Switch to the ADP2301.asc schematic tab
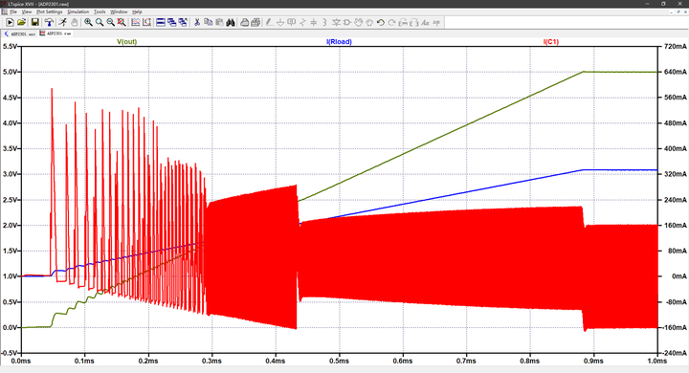The height and width of the screenshot is (373, 689). [20, 33]
